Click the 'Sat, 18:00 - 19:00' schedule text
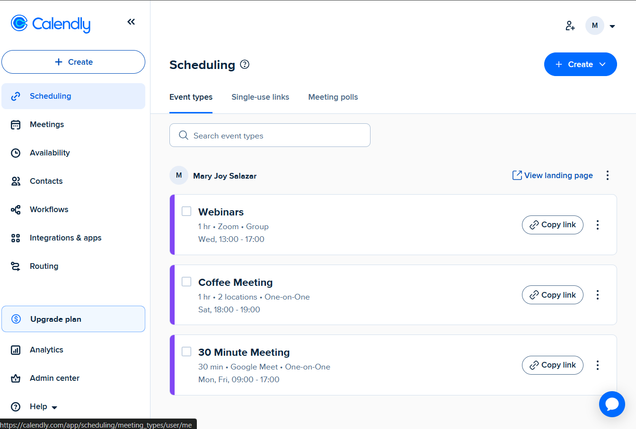636x429 pixels. tap(229, 309)
